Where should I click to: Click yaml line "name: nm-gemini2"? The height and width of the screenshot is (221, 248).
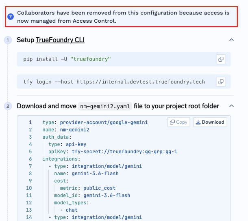click(x=66, y=130)
